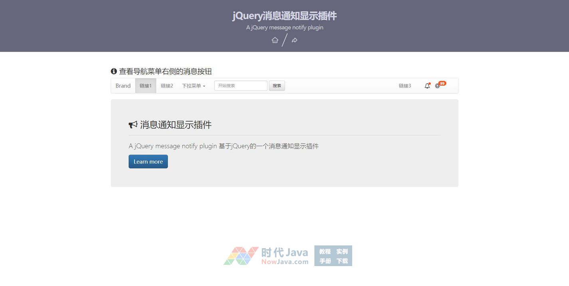
Task: Select the 链接2 nav item
Action: (x=167, y=86)
